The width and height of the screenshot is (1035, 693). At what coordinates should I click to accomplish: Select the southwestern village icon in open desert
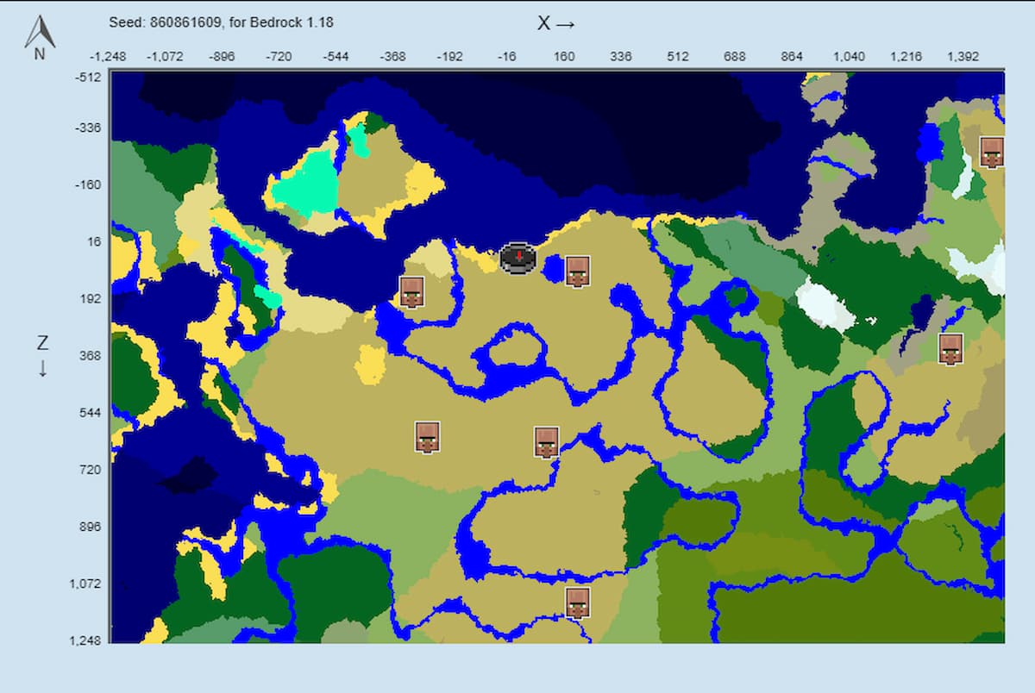coord(427,437)
